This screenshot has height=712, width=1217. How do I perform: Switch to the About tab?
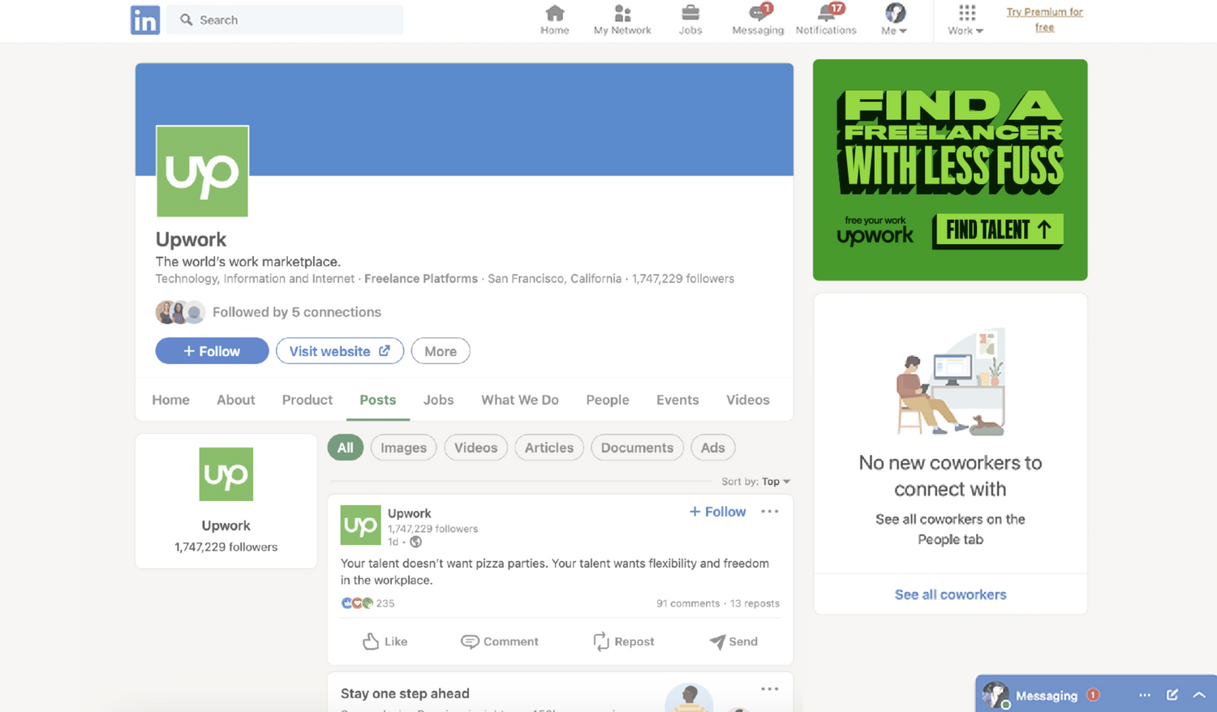tap(236, 400)
